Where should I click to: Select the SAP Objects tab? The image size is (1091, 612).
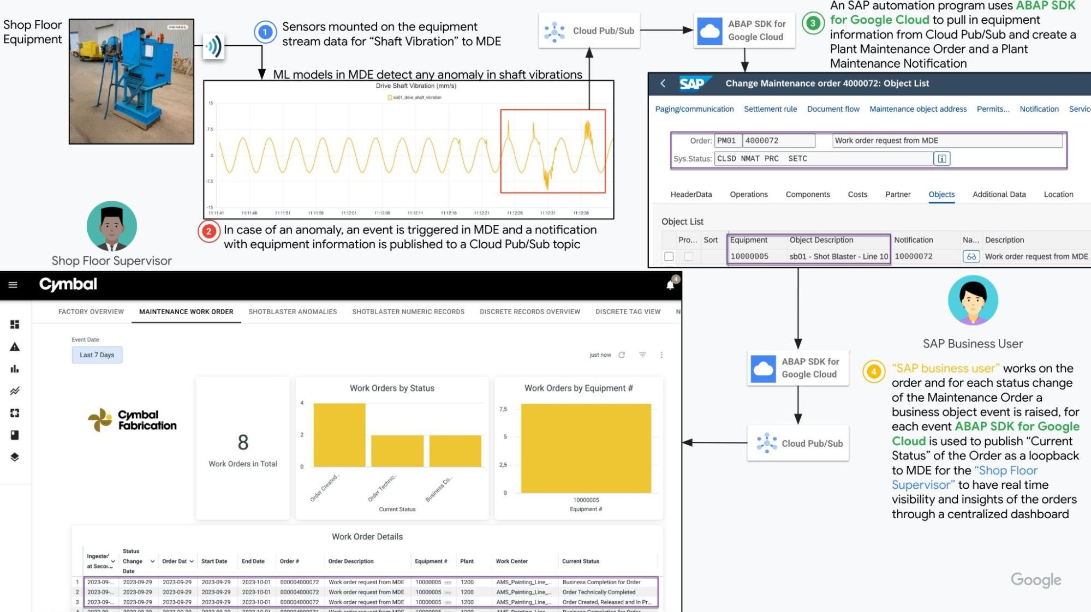941,195
